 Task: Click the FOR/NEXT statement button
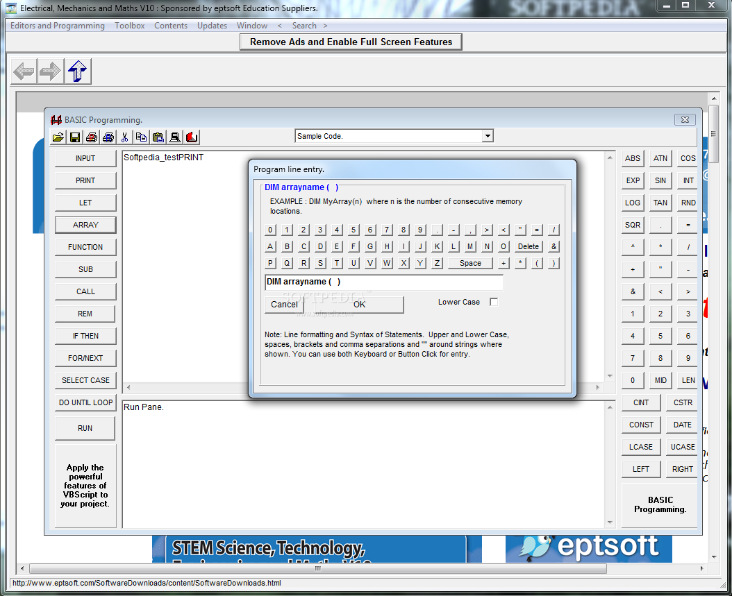(x=85, y=358)
